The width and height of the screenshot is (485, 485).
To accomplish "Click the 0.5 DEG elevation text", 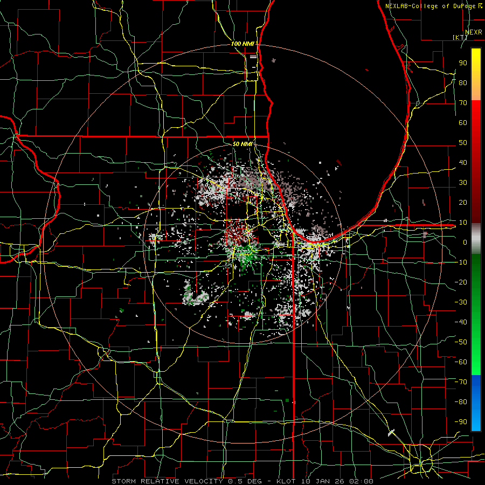I will coord(245,481).
